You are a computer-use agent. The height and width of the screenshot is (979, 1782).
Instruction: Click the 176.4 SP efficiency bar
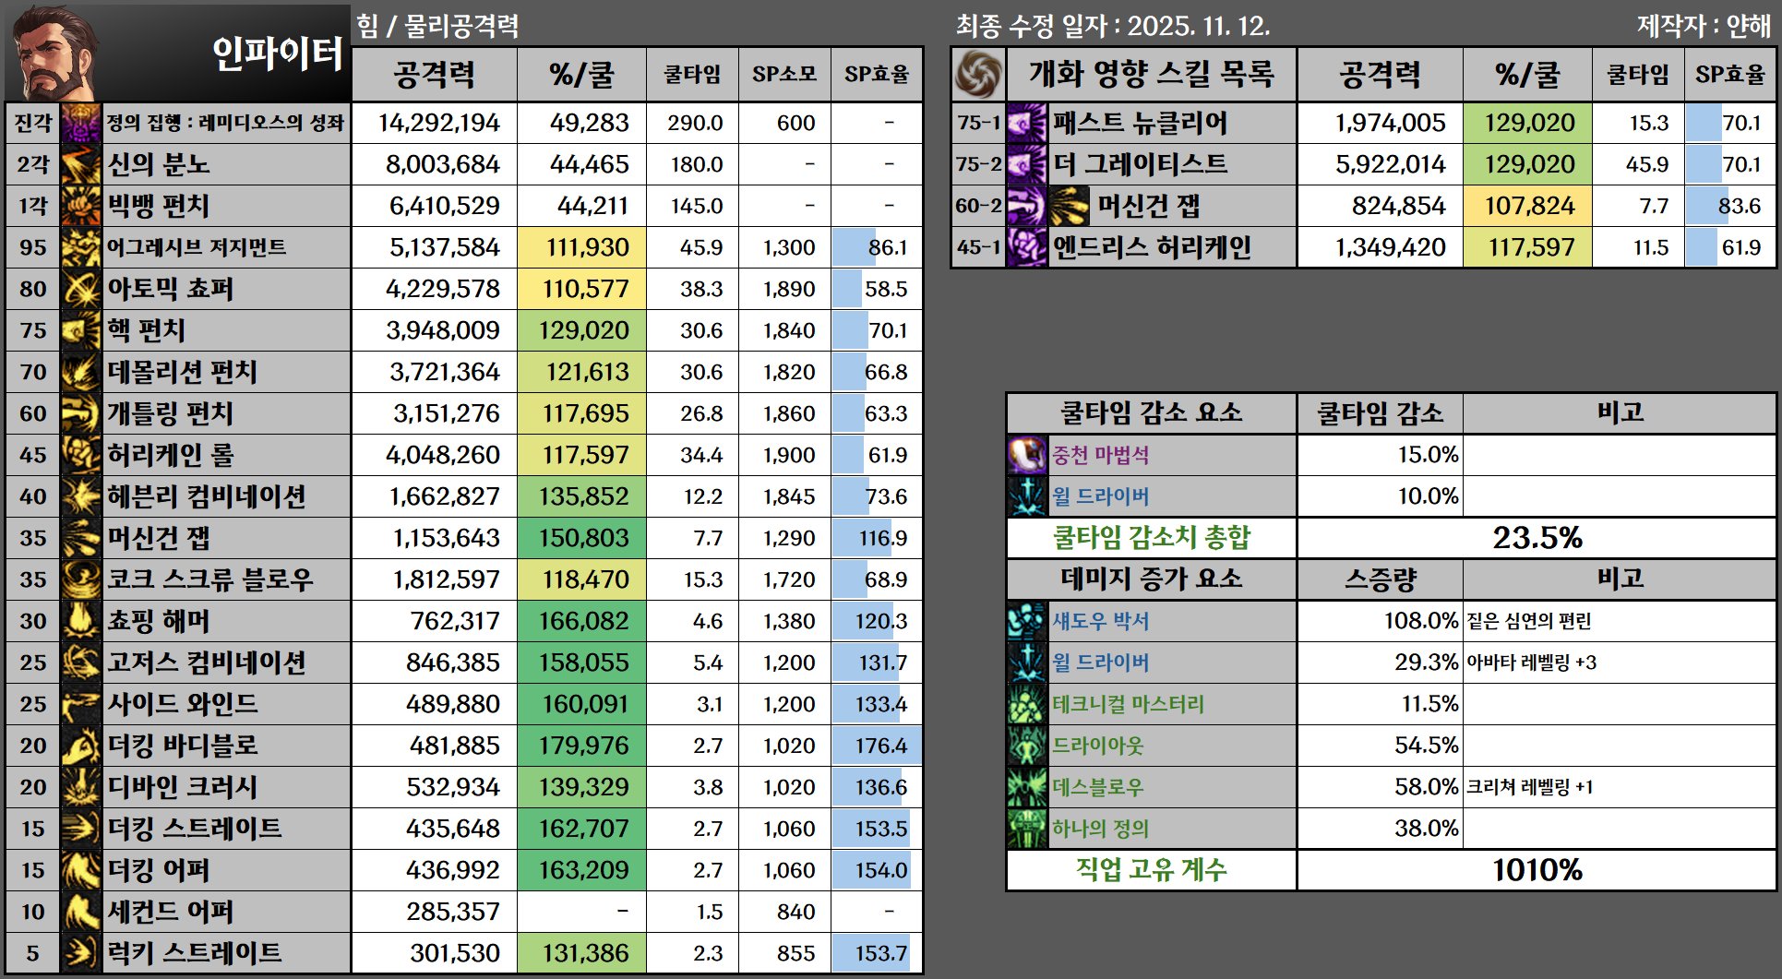point(876,746)
